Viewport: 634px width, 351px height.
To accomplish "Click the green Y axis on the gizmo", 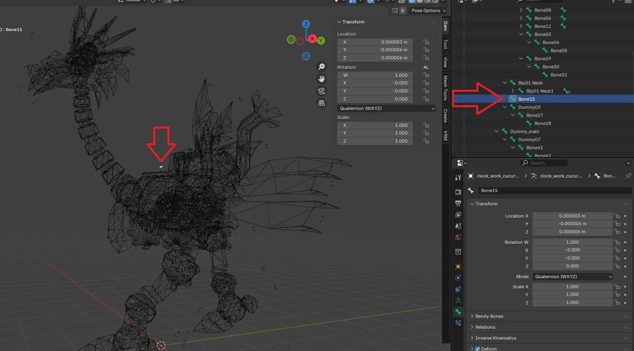I will pos(321,40).
